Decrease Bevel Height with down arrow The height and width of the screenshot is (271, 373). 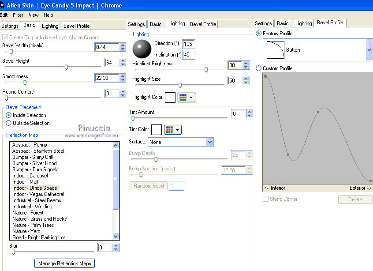point(123,64)
